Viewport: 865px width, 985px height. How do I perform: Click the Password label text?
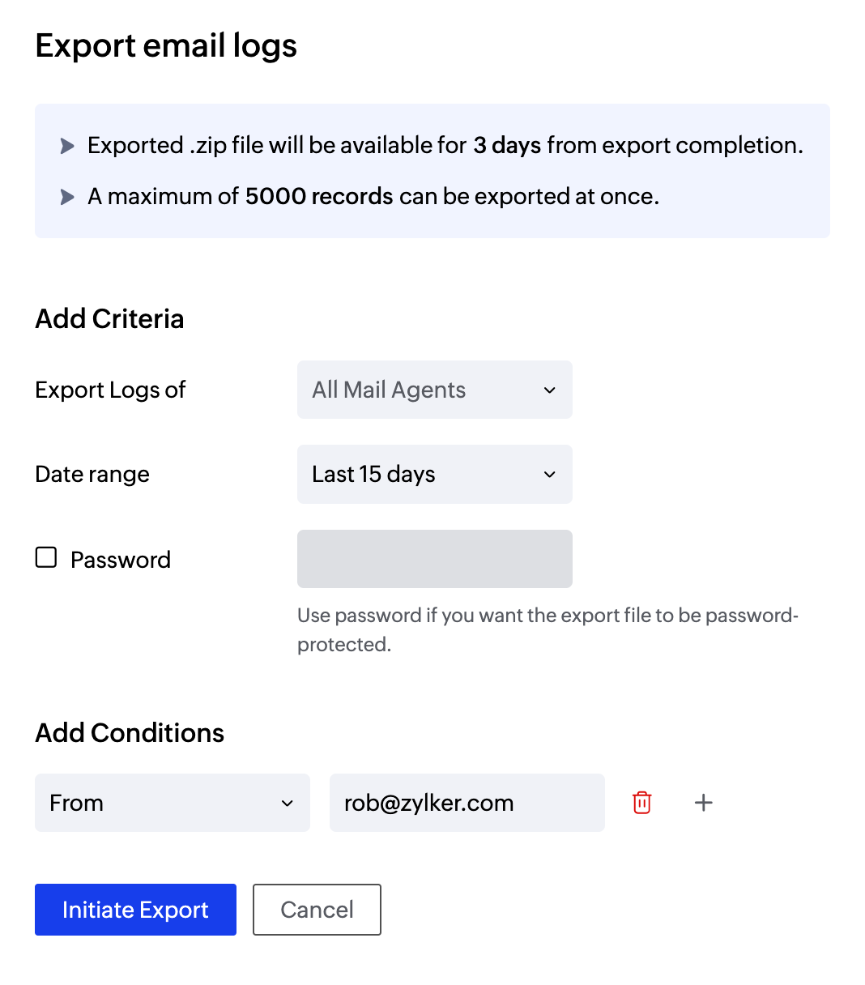point(121,560)
